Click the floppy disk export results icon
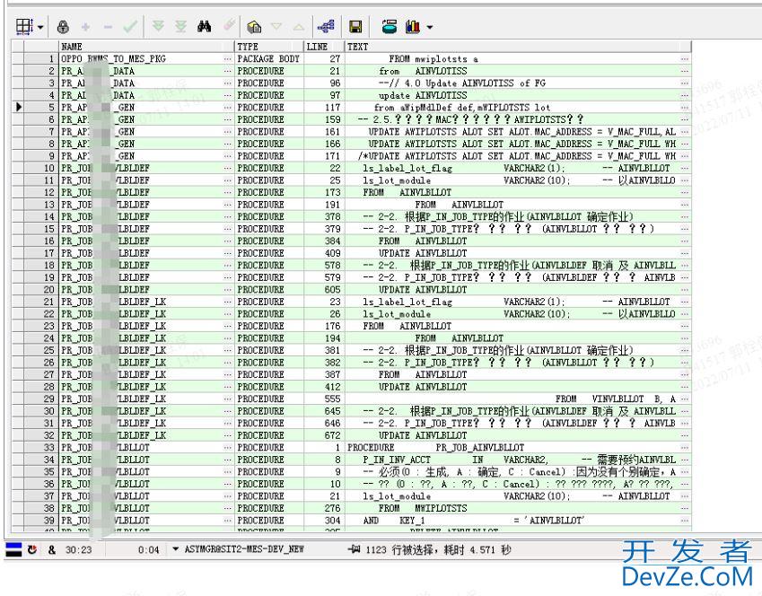 pyautogui.click(x=355, y=27)
